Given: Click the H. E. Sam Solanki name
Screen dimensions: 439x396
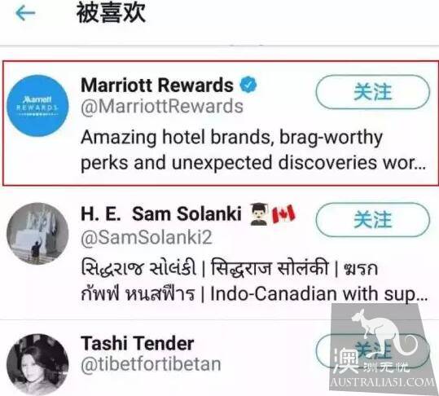Looking at the screenshot, I should 161,214.
